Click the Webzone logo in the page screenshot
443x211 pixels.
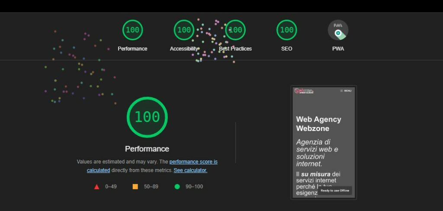pyautogui.click(x=304, y=91)
